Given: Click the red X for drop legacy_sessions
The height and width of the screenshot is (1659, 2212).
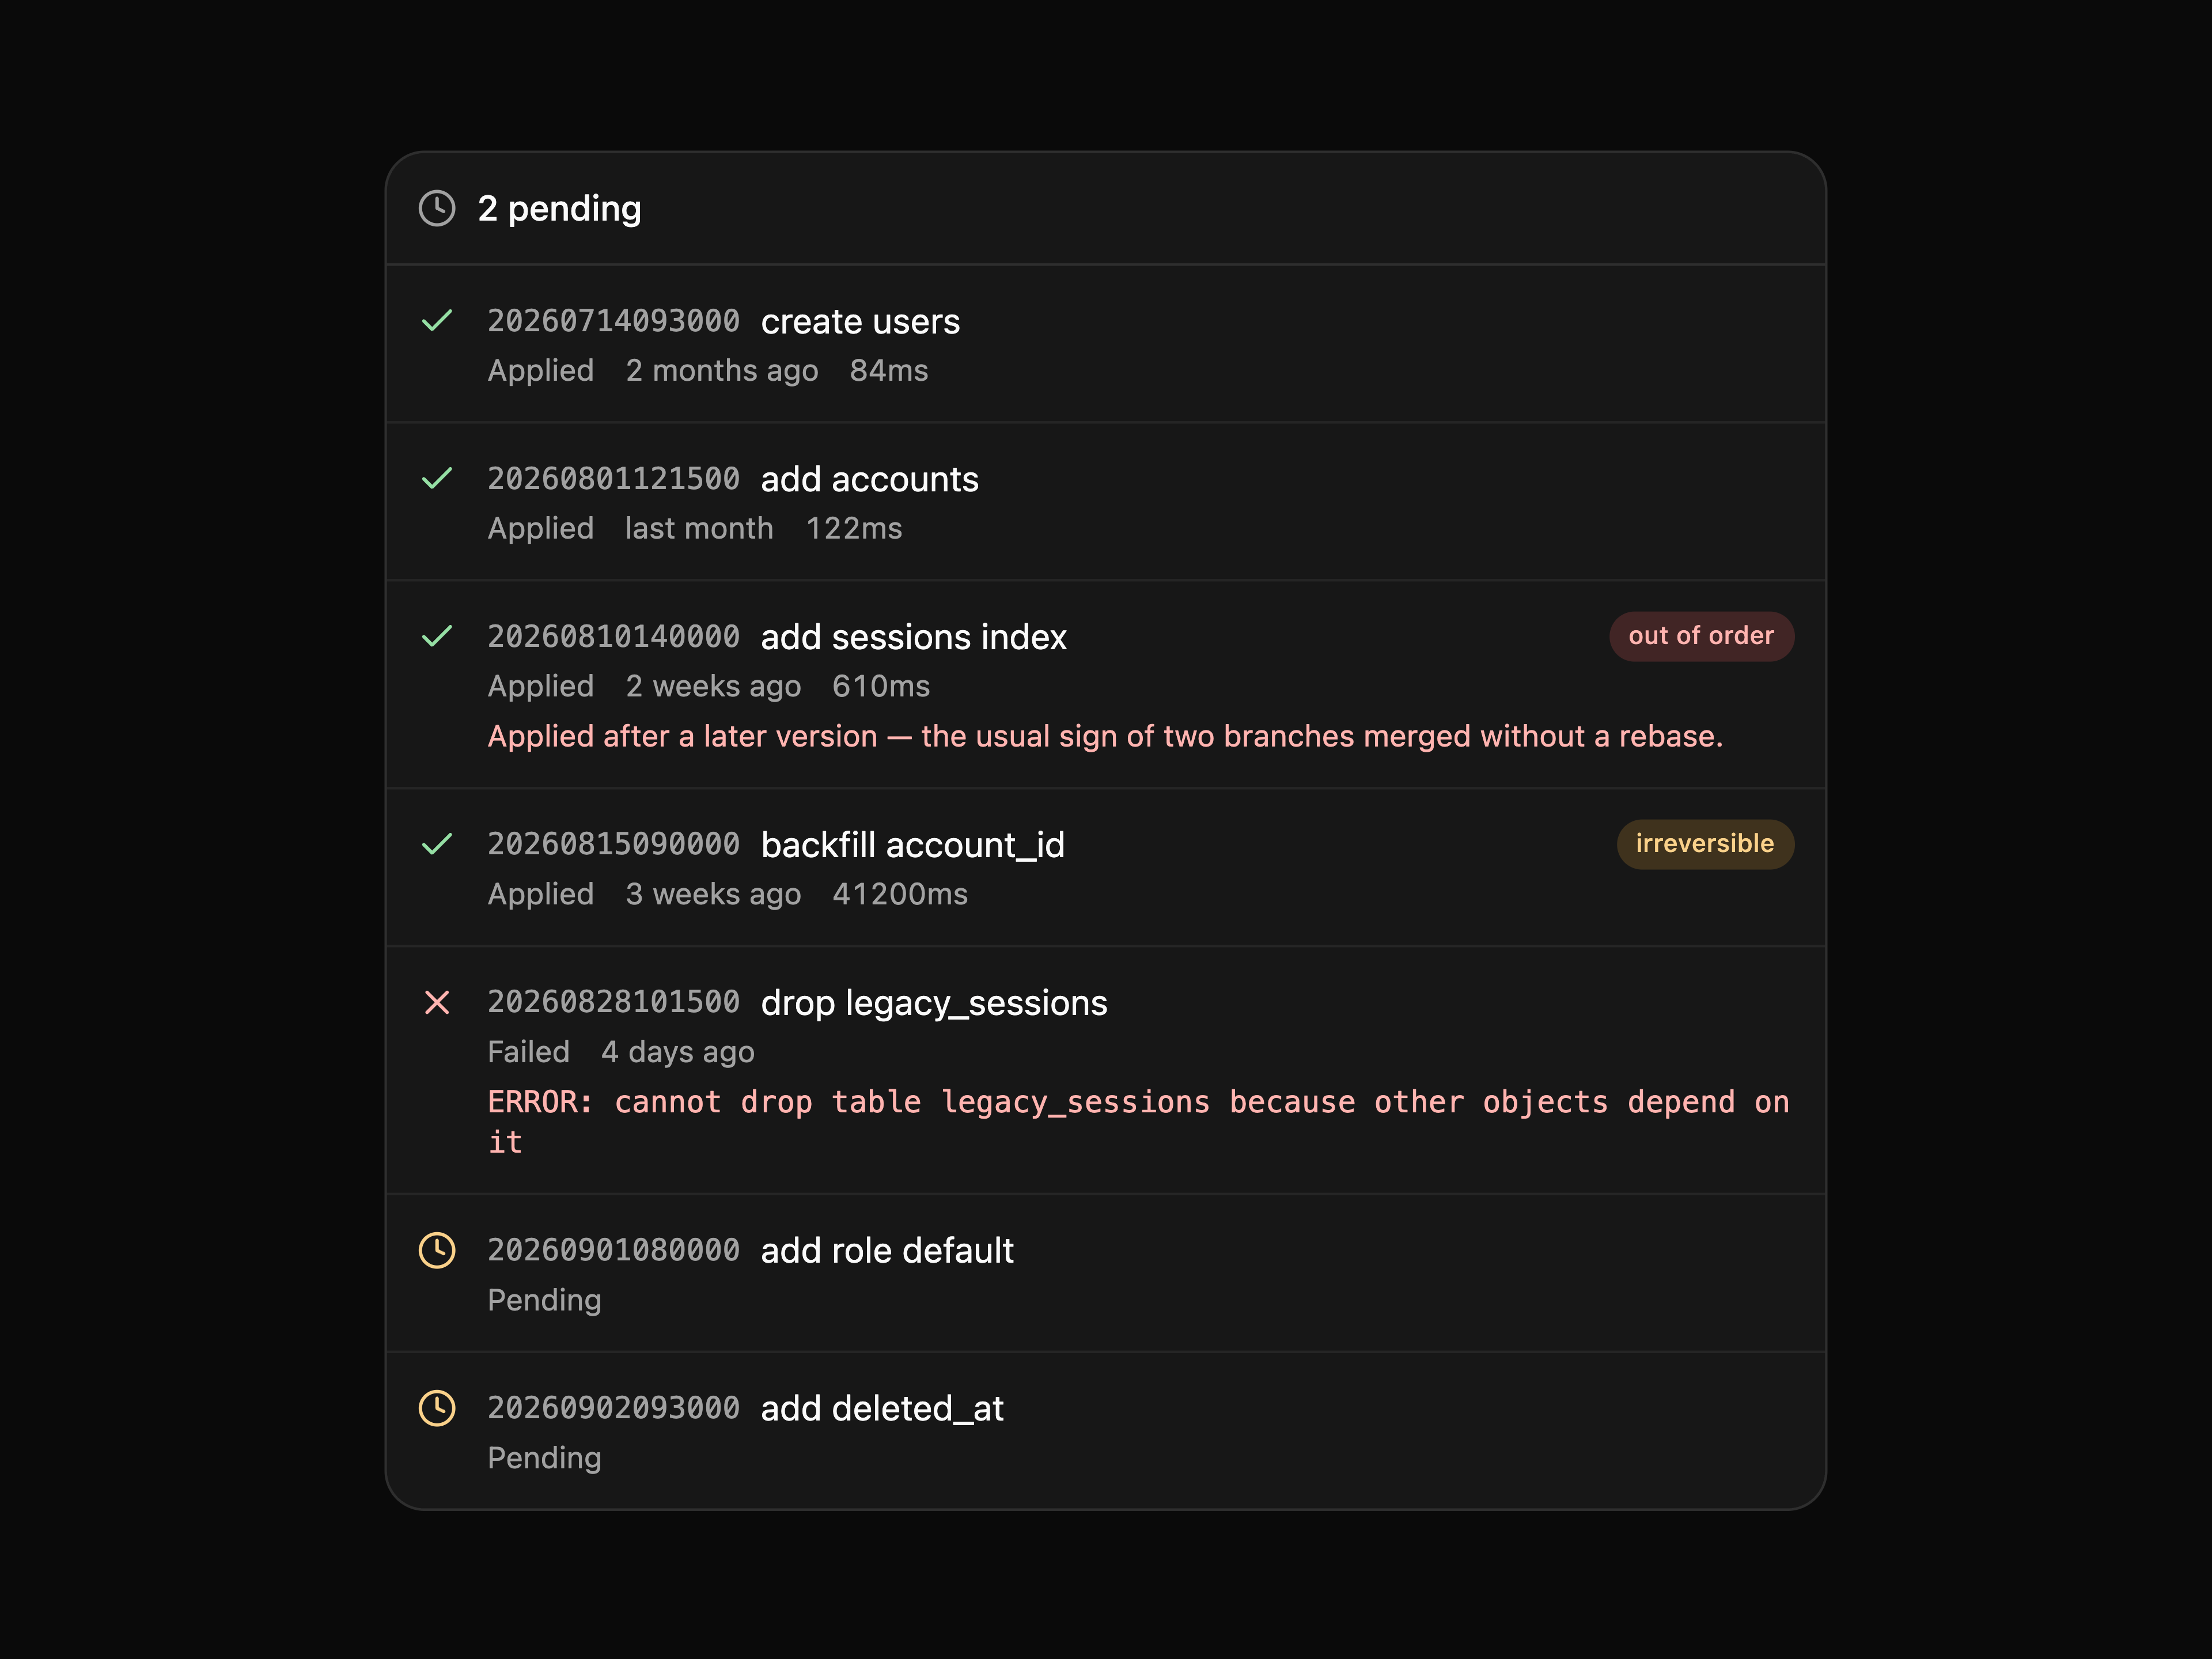Looking at the screenshot, I should click(437, 1002).
